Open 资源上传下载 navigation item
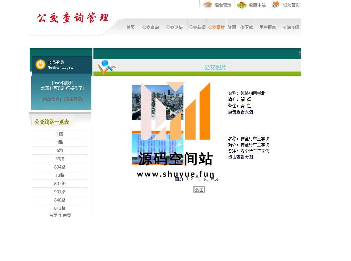This screenshot has height=261, width=351. coord(240,27)
